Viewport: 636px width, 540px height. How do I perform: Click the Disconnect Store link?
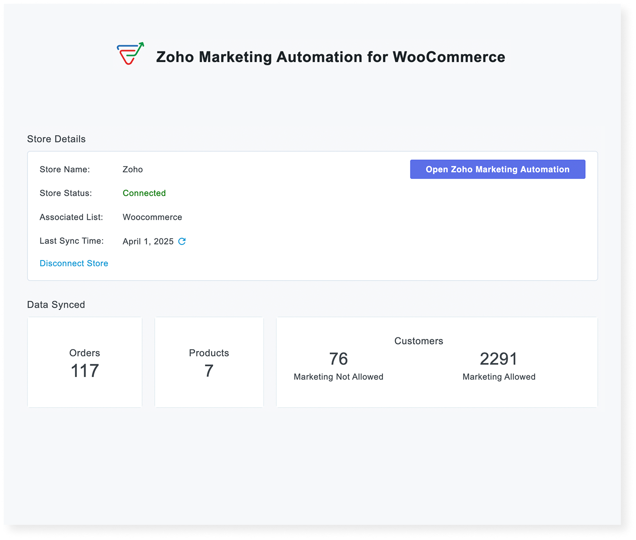74,263
